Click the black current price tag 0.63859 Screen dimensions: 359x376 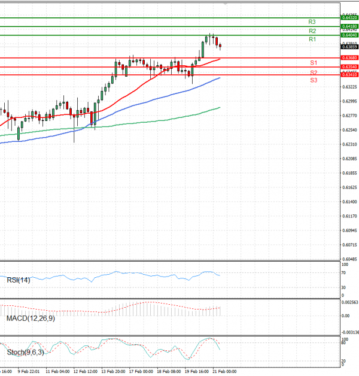(x=349, y=47)
